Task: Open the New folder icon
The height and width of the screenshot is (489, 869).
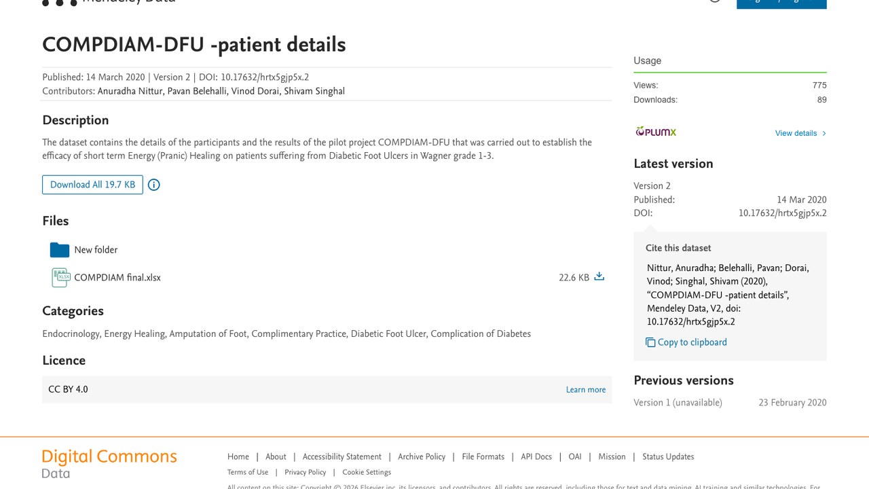Action: (60, 250)
